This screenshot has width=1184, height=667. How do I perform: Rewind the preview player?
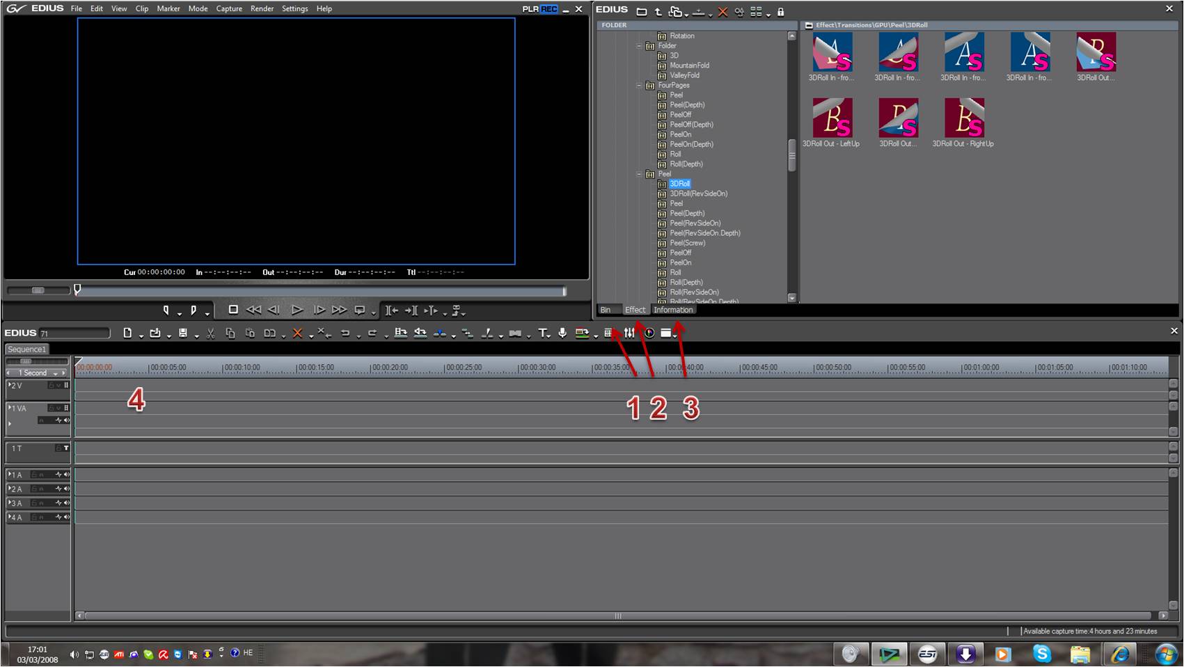pyautogui.click(x=253, y=310)
